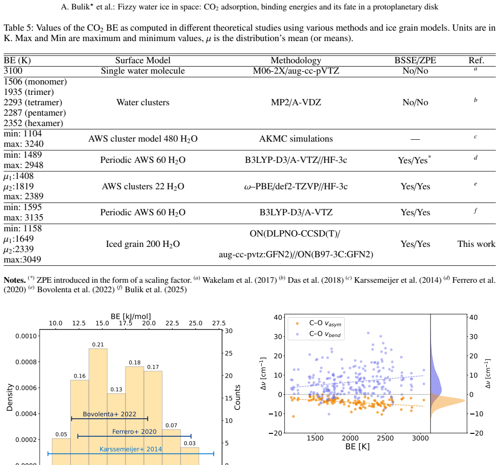Click the Wakelam et al. (2017) citation
This screenshot has height=465, width=499.
pyautogui.click(x=240, y=280)
